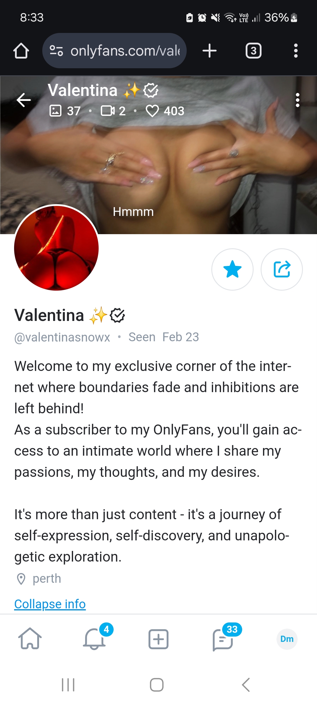Tap the onlyfans.com address bar
The height and width of the screenshot is (706, 317).
pos(125,51)
